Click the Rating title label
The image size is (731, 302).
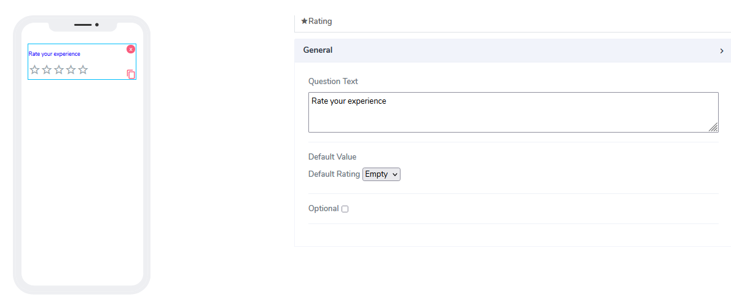pyautogui.click(x=320, y=21)
